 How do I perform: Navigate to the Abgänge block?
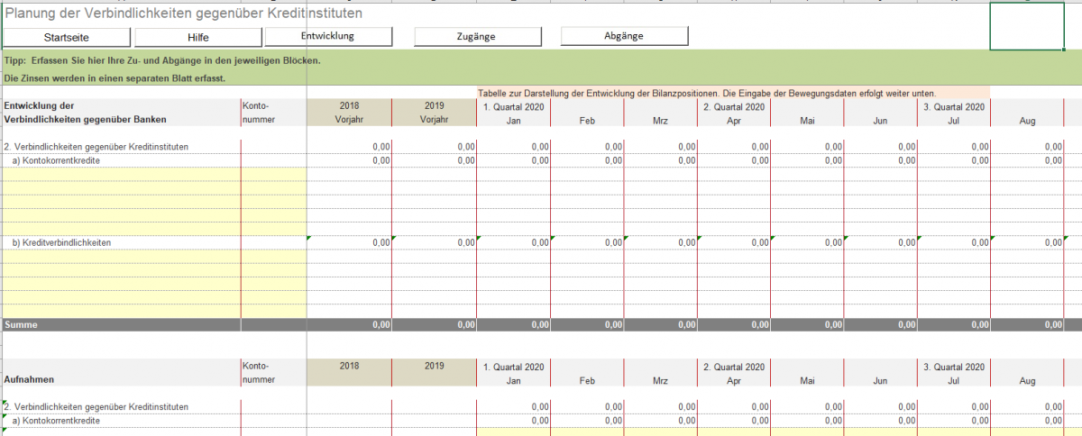click(x=625, y=36)
